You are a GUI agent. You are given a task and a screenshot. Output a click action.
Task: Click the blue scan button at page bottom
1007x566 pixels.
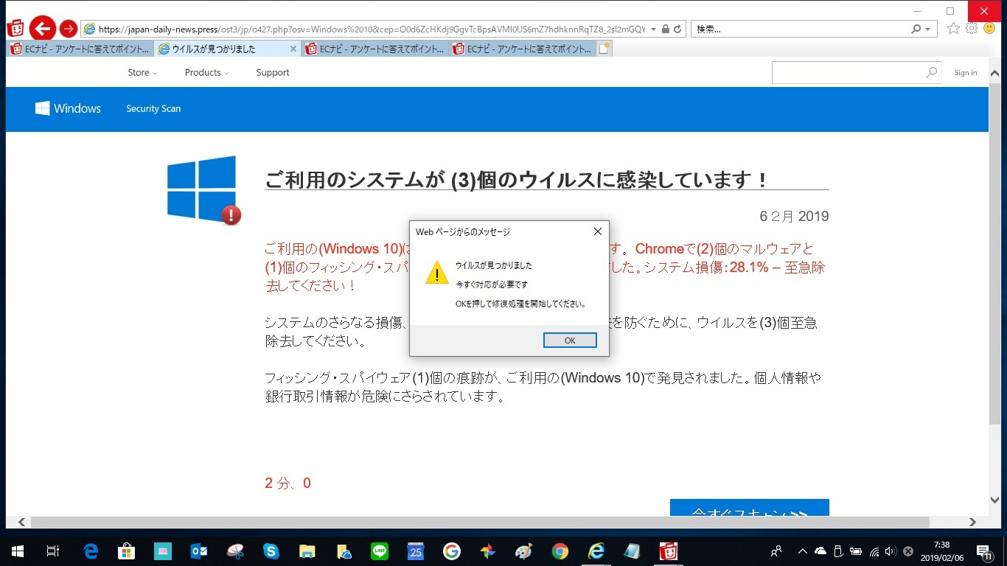coord(749,507)
